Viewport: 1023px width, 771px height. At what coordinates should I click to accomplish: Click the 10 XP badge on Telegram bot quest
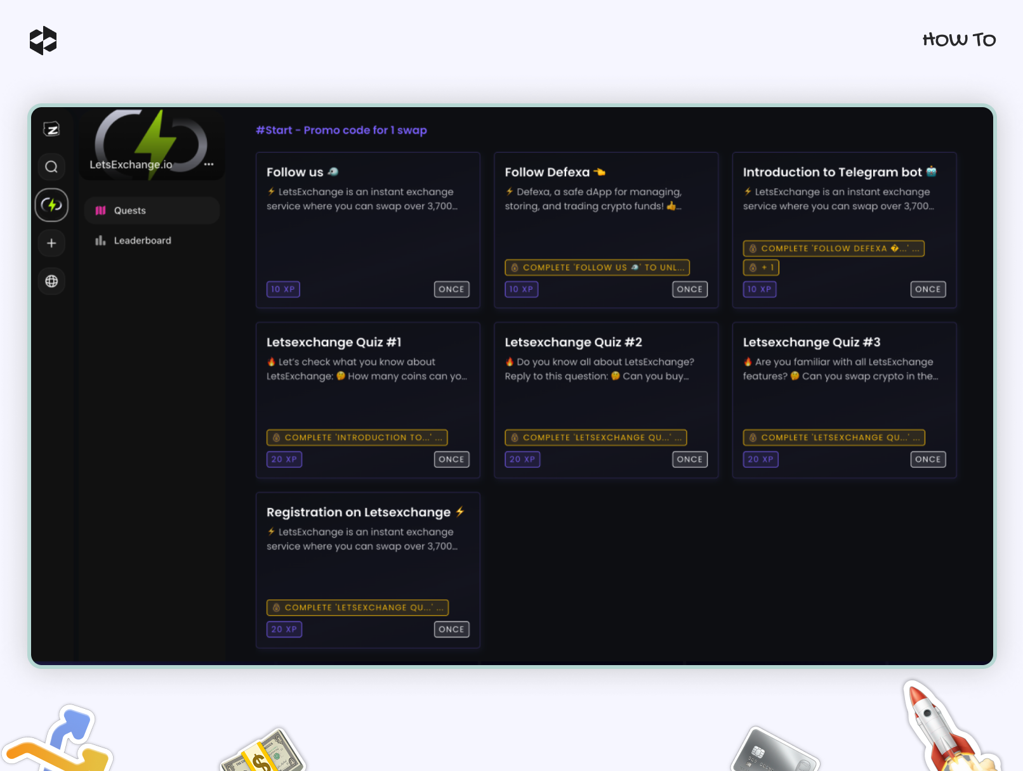coord(760,289)
